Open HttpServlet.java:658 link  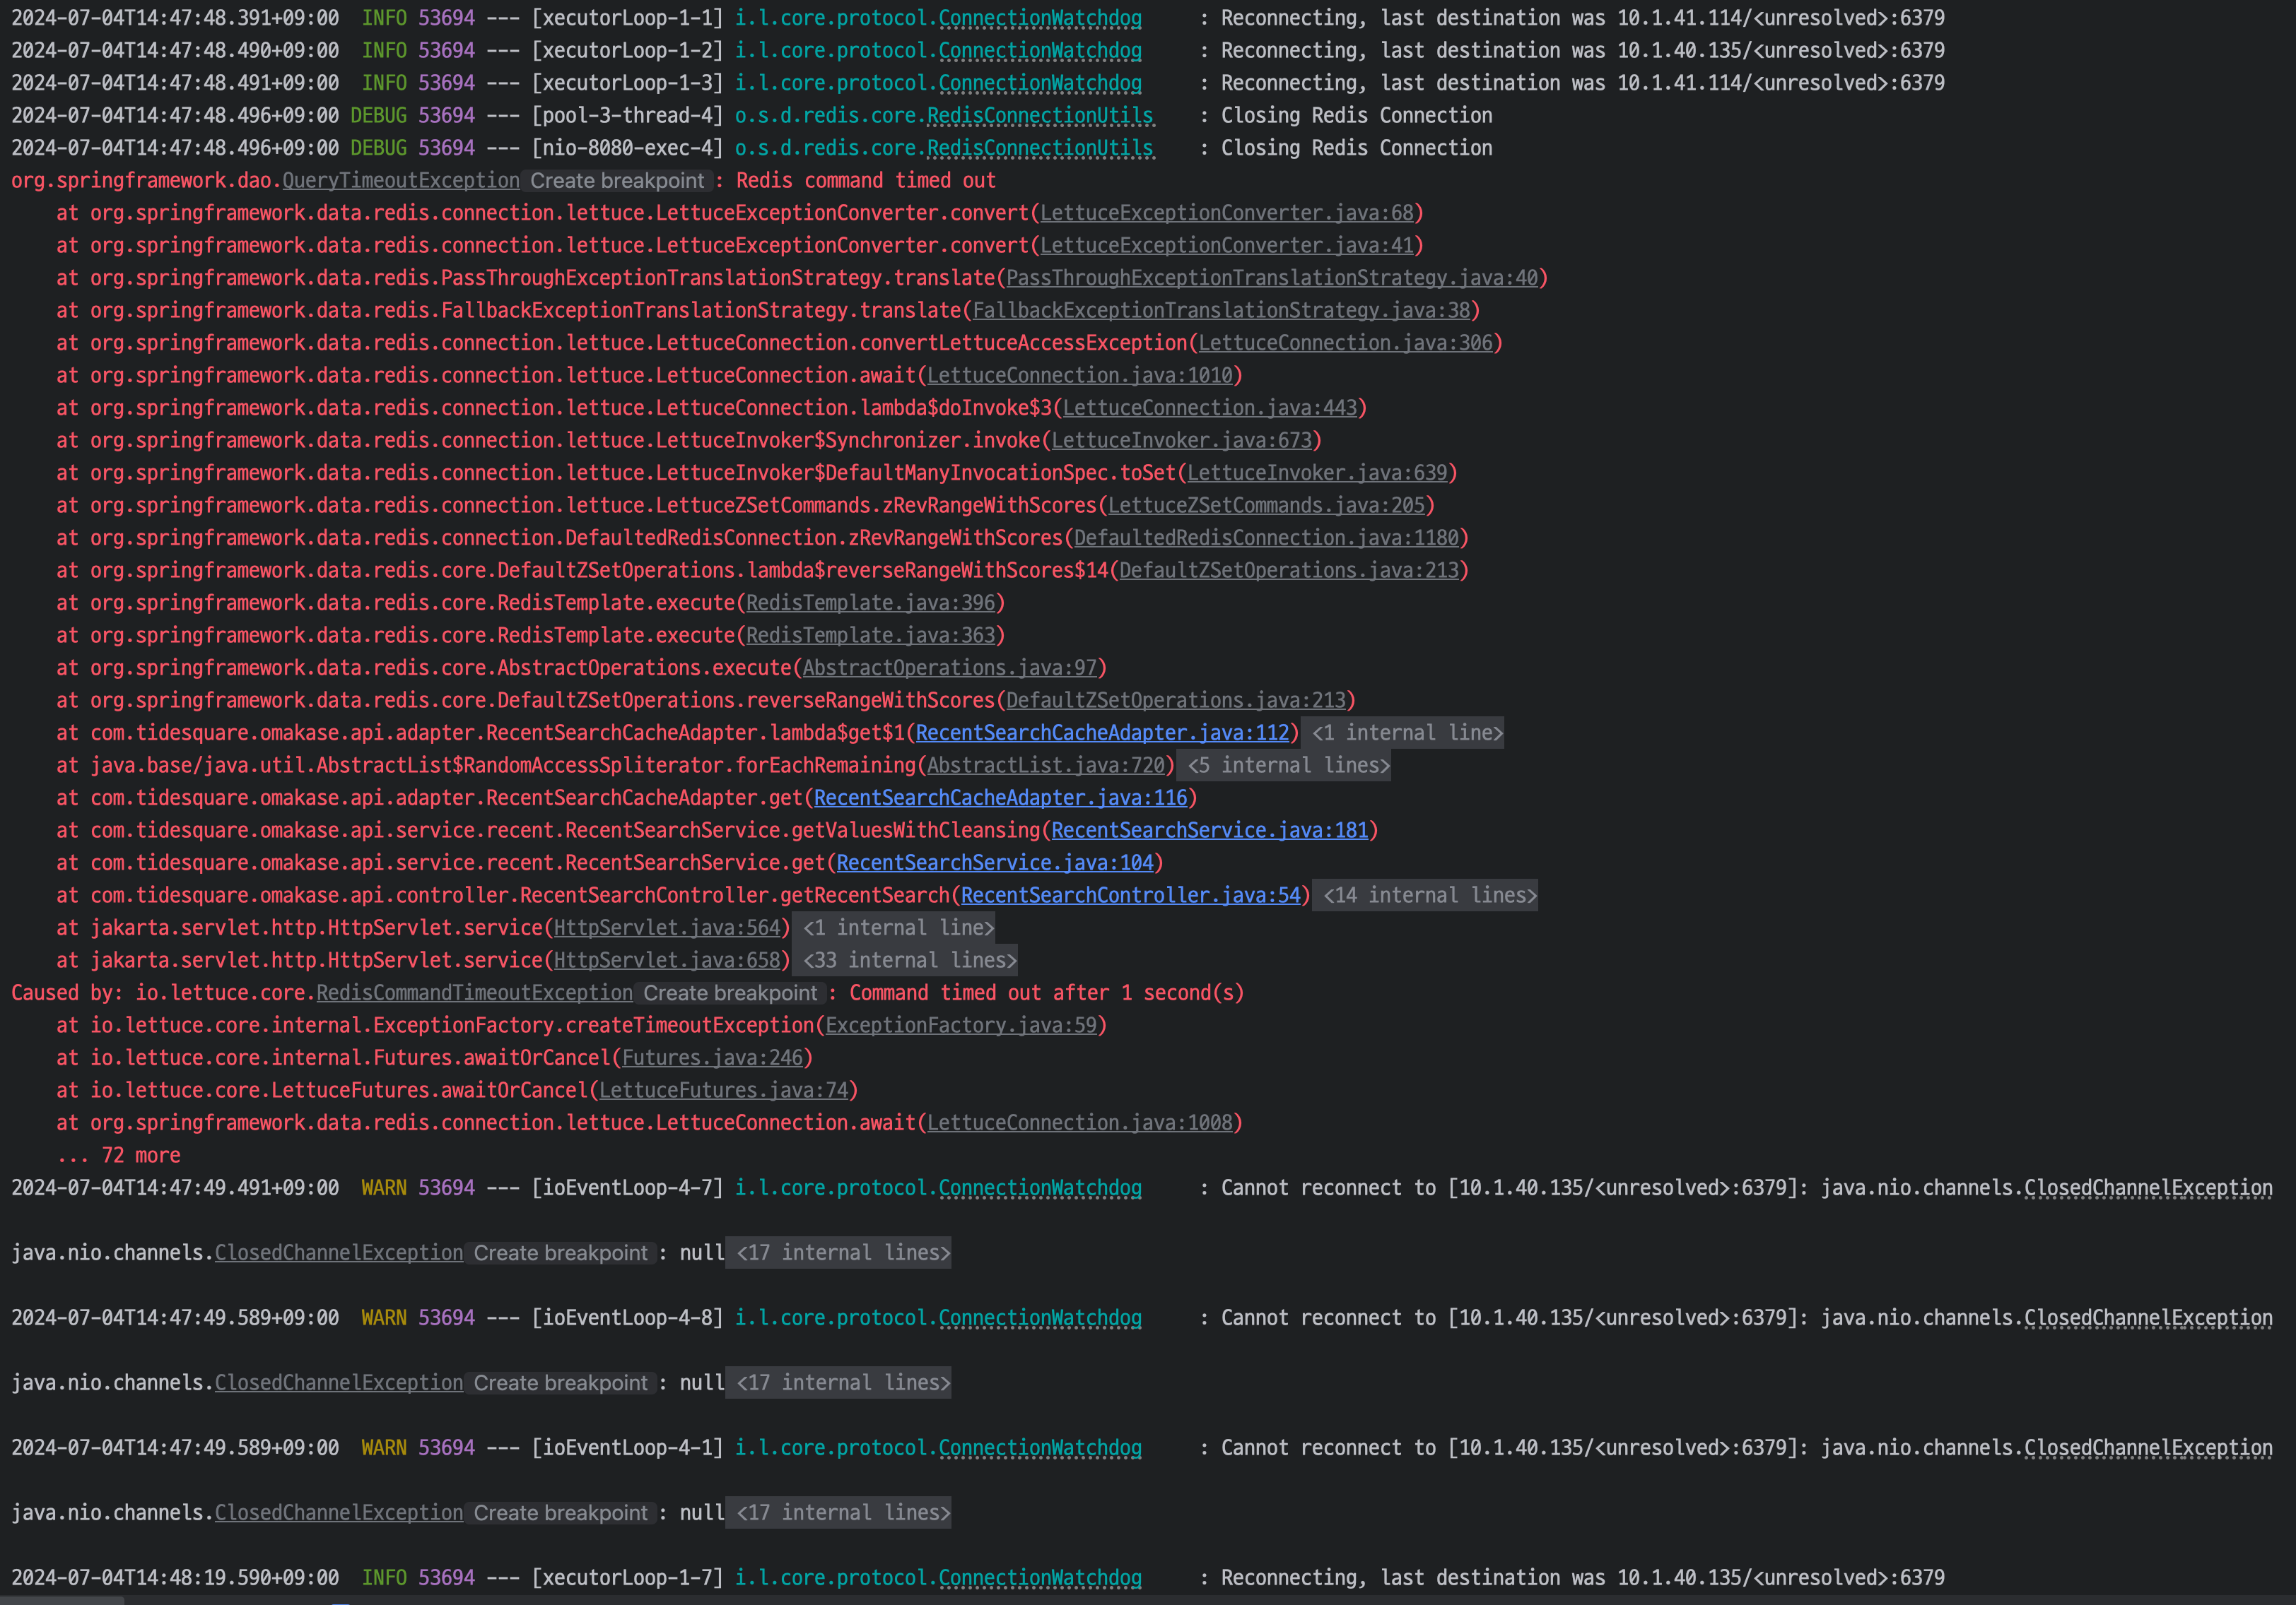[667, 961]
